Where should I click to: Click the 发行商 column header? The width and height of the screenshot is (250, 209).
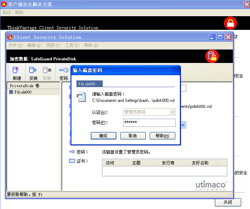point(173,163)
